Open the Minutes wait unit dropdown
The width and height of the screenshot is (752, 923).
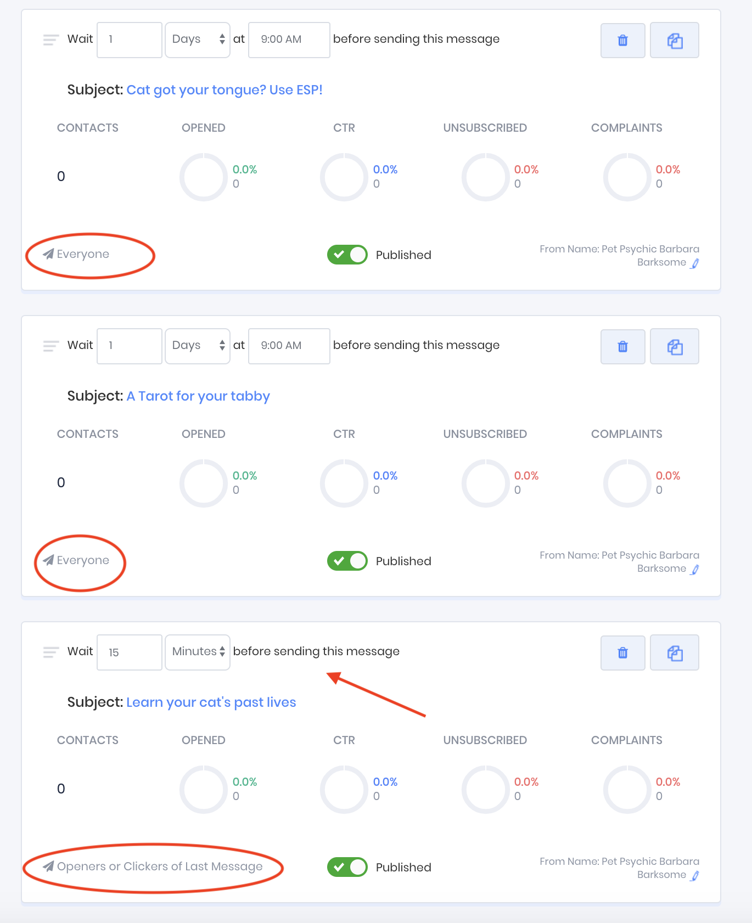tap(198, 652)
